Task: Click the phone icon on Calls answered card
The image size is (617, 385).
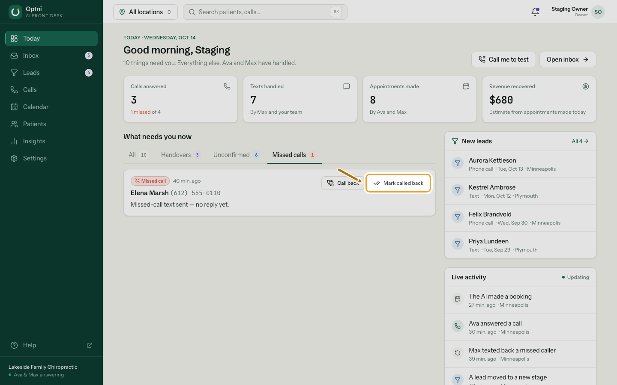Action: (x=227, y=86)
